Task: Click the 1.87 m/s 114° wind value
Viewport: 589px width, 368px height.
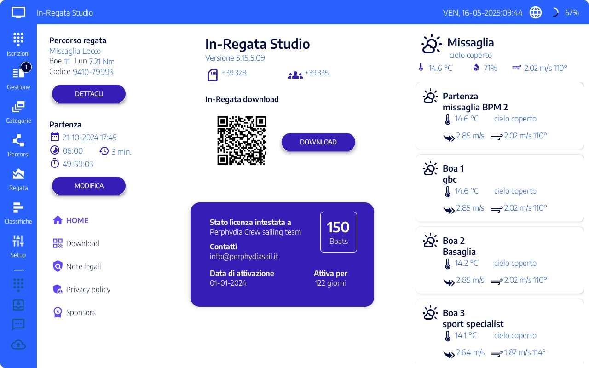Action: pos(525,352)
